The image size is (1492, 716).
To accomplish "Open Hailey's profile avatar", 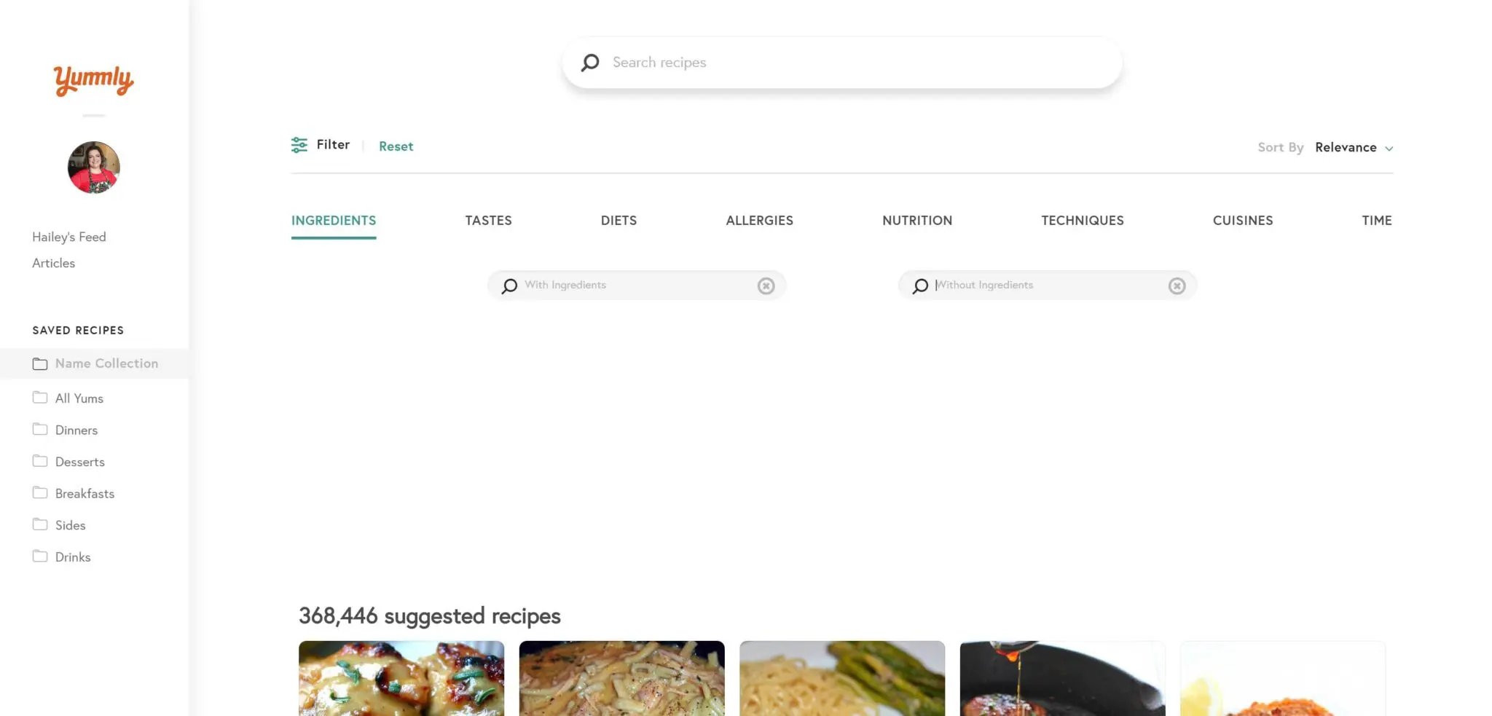I will 94,168.
